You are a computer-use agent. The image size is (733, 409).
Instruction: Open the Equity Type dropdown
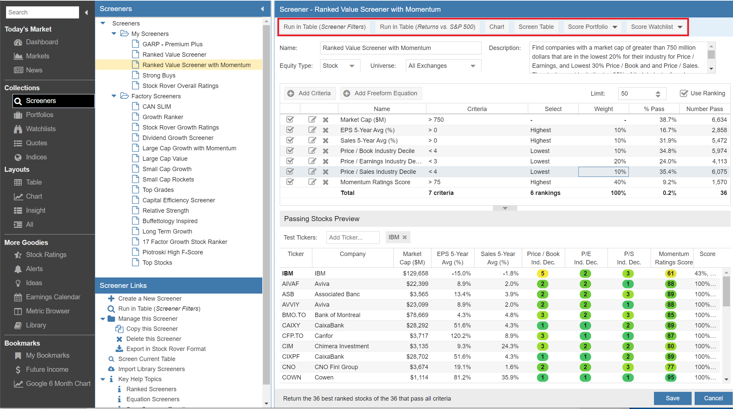point(352,66)
